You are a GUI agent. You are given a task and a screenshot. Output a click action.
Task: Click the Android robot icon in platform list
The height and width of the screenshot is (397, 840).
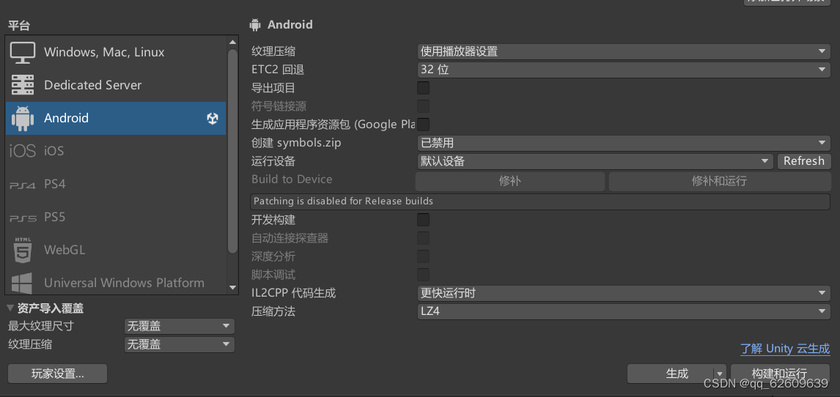pos(23,118)
